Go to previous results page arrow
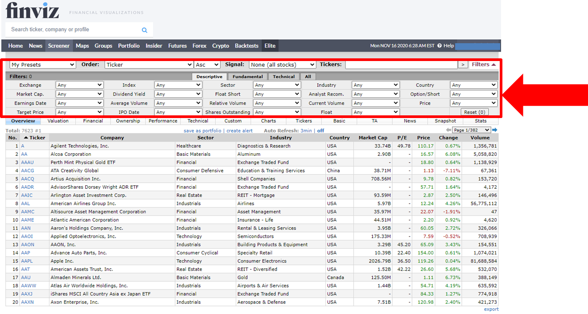 [x=448, y=130]
